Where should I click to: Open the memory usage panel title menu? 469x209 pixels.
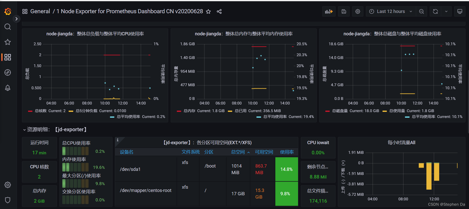(244, 34)
